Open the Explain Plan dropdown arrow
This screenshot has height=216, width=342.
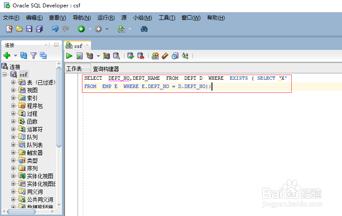click(98, 56)
